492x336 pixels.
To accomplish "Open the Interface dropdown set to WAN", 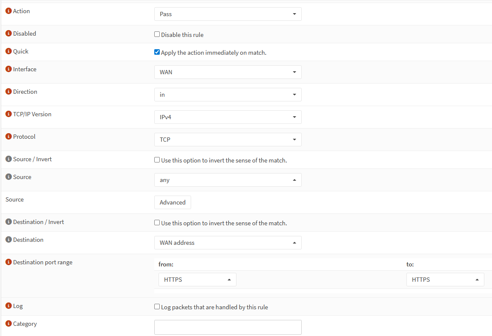I will pos(228,72).
